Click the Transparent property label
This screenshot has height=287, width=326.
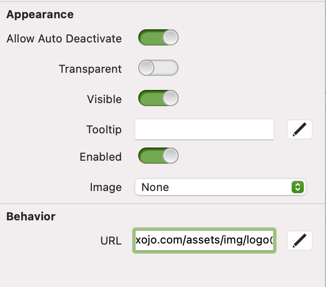[x=90, y=69]
